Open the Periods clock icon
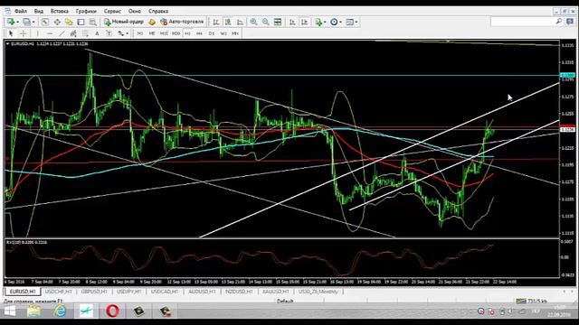The image size is (579, 325). tap(334, 22)
